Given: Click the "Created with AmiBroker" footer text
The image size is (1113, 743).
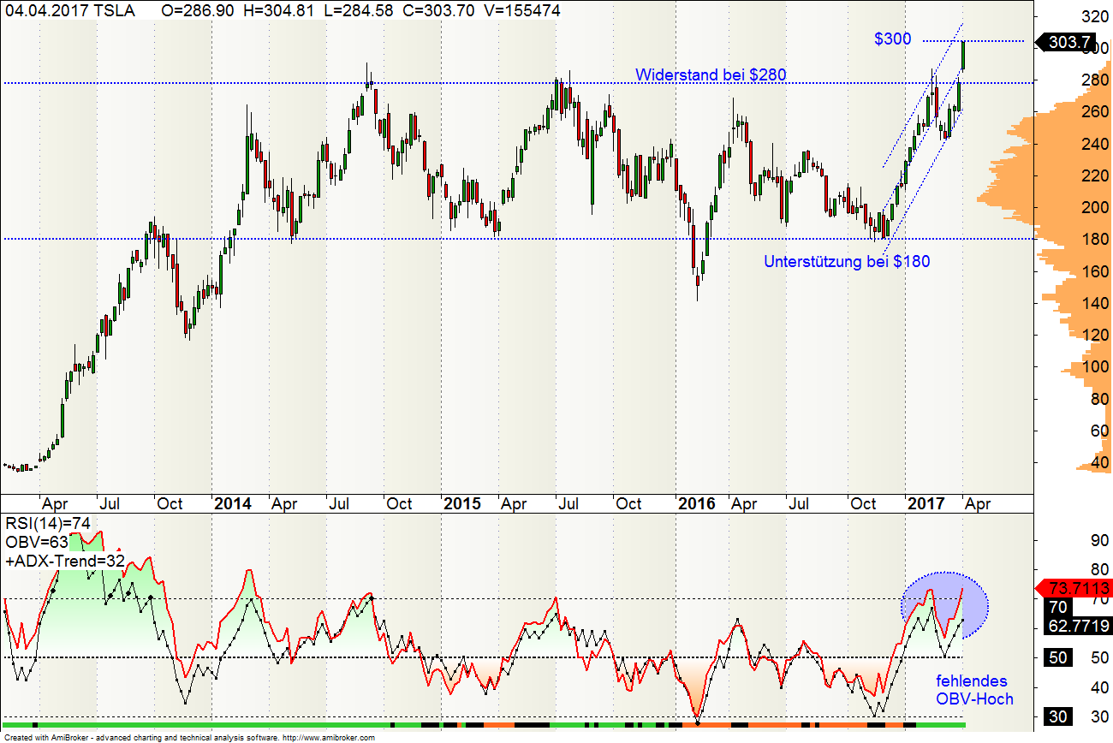Looking at the screenshot, I should tap(188, 737).
